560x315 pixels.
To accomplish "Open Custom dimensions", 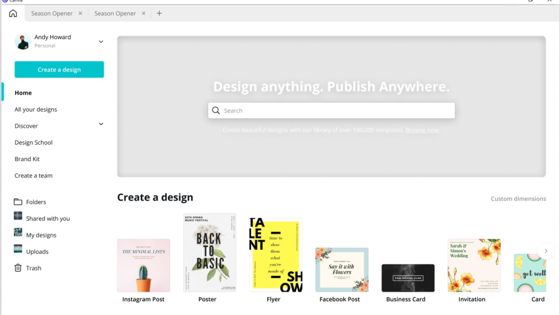I will (518, 199).
